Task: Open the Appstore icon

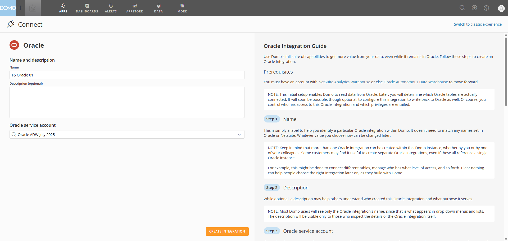Action: point(135,6)
